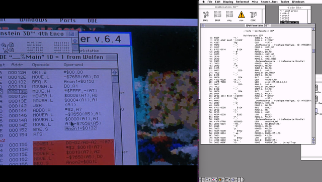Viewport: 322px width, 182px height.
Task: Select 'proc3' in Code Blks list
Action: (285, 20)
